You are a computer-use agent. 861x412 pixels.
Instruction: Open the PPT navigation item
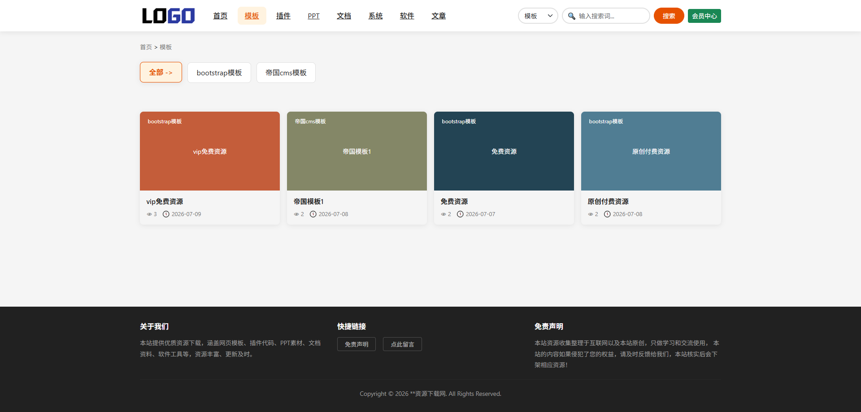[x=313, y=16]
